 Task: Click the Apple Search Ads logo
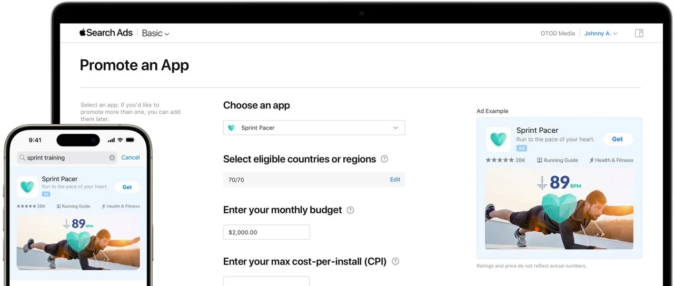pyautogui.click(x=106, y=33)
